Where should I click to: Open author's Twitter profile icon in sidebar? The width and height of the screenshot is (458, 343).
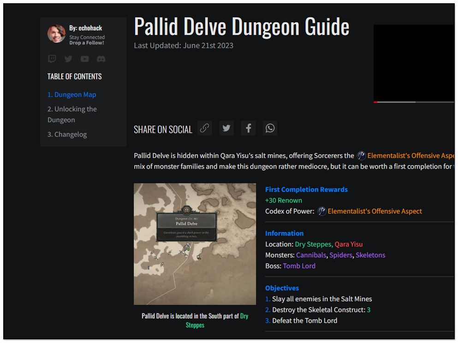[68, 59]
